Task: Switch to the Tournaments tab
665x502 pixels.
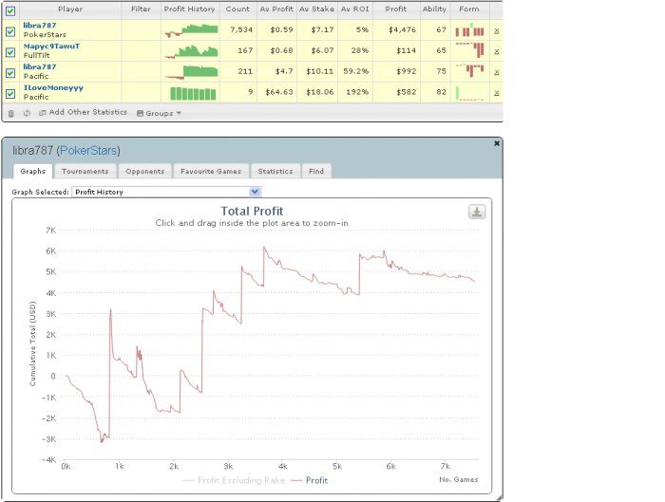Action: pos(85,171)
